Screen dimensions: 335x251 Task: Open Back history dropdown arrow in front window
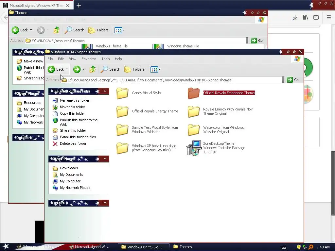pyautogui.click(x=67, y=69)
